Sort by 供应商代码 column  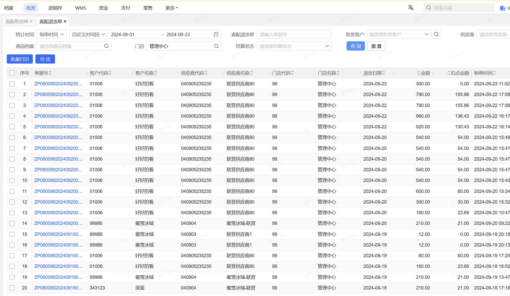pos(206,73)
